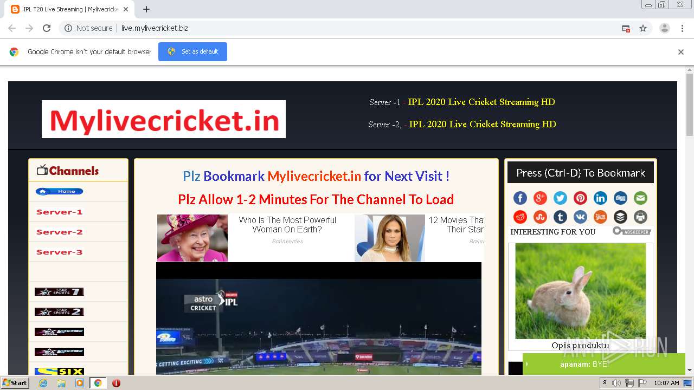
Task: Select the IPL T20 Live Streaming tab
Action: click(70, 9)
